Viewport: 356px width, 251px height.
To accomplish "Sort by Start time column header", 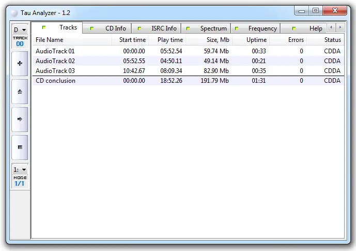I will 130,40.
